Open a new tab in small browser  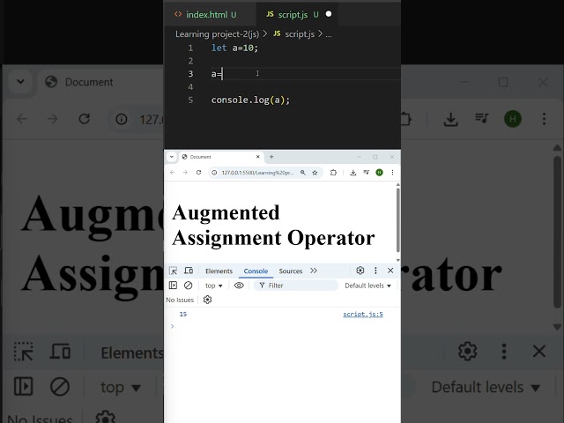(x=271, y=157)
